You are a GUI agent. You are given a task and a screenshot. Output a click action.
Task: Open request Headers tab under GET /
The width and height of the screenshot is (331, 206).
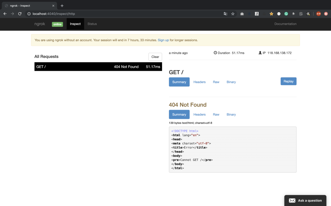199,82
